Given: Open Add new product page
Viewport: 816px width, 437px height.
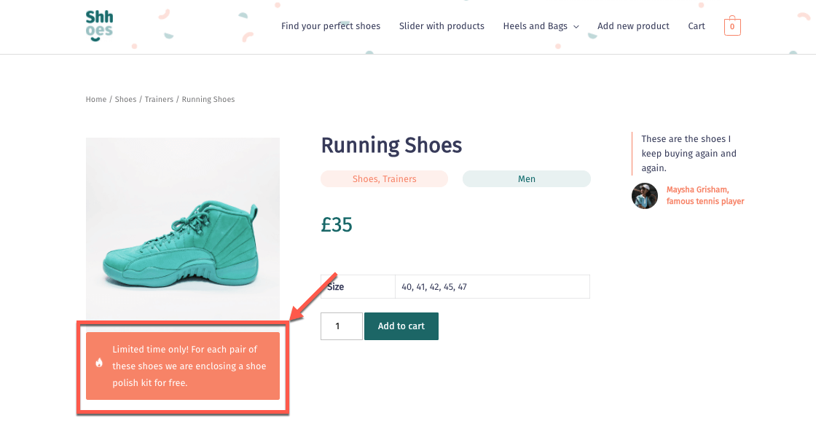Looking at the screenshot, I should [633, 26].
